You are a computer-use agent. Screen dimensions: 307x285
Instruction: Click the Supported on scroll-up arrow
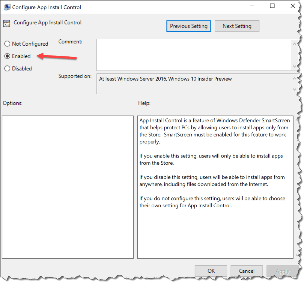295,78
